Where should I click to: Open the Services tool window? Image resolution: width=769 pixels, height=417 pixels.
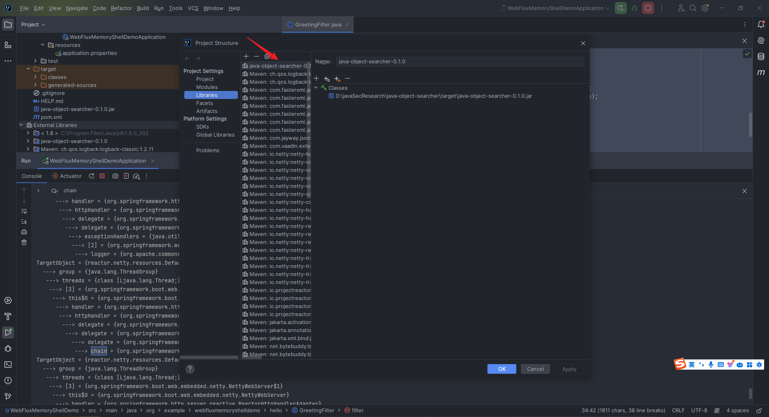pyautogui.click(x=8, y=300)
